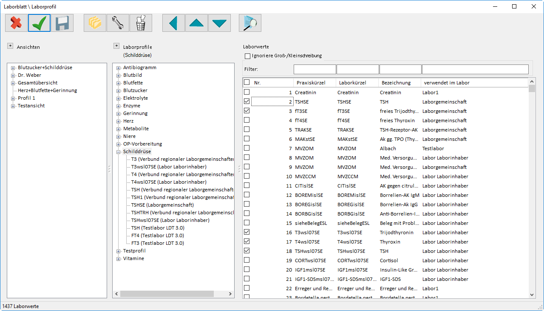Open the magnifier search icon

[250, 23]
